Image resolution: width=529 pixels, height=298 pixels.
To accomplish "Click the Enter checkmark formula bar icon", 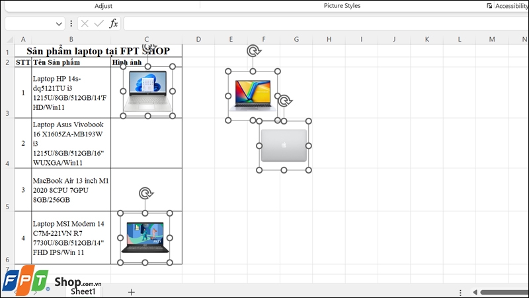I will [99, 24].
